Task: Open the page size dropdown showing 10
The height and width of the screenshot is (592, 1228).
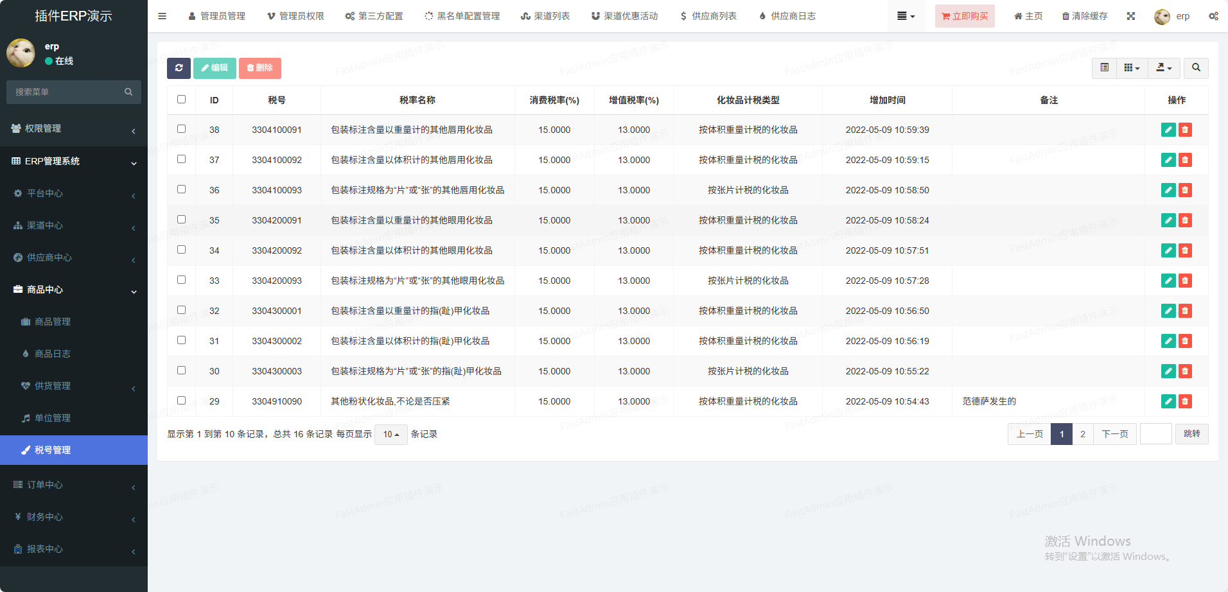Action: point(390,435)
